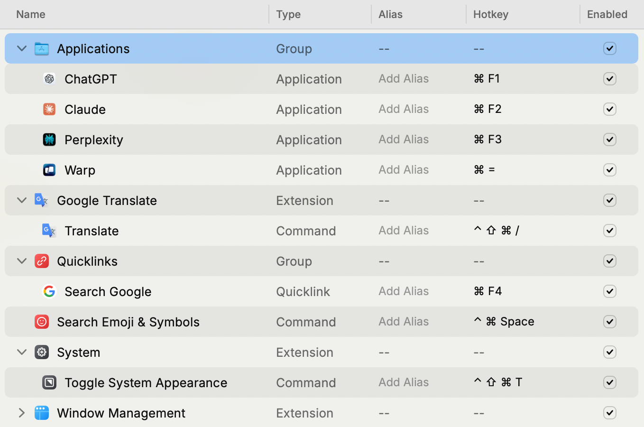Screen dimensions: 644x427
Task: Click the Enabled column header
Action: click(x=607, y=14)
